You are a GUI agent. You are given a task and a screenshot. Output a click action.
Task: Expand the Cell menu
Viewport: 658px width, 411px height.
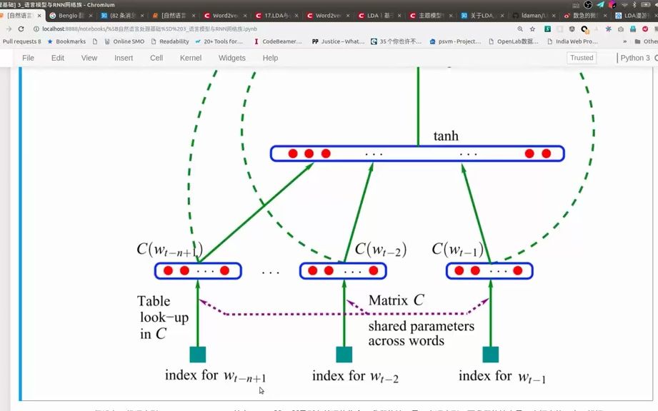coord(156,58)
